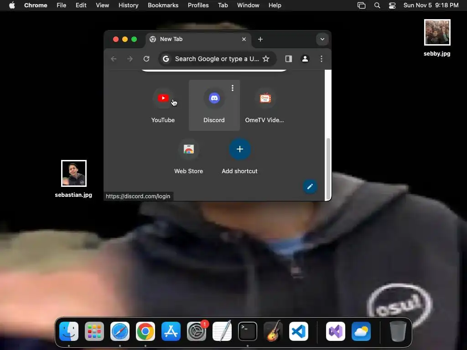Open TextEdit from the Dock

(222, 331)
